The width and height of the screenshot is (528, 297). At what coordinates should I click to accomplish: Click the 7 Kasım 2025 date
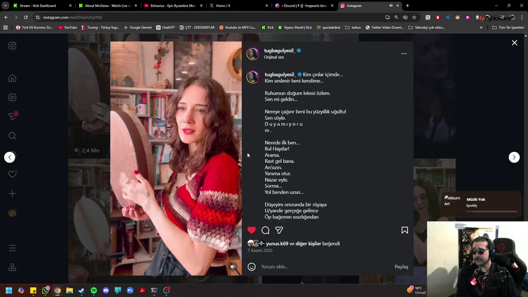pyautogui.click(x=260, y=250)
